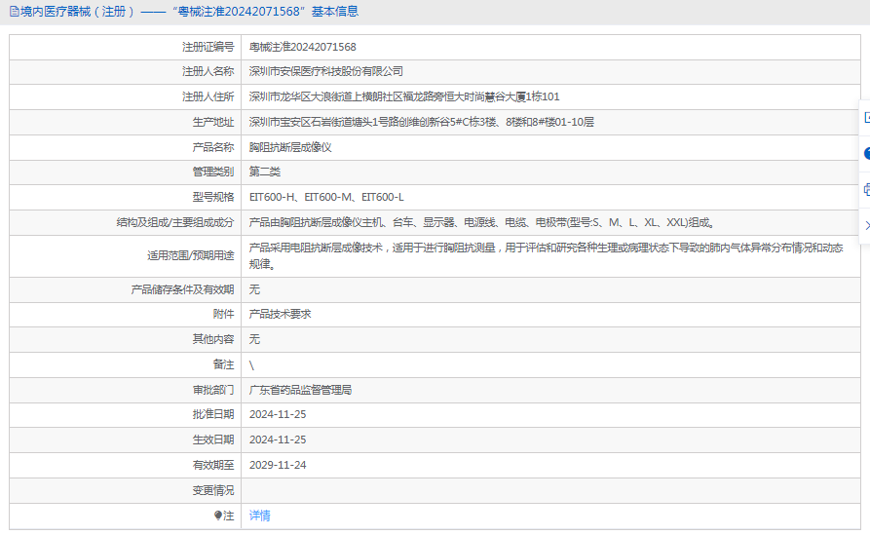Viewport: 870px width, 535px height.
Task: Click registrant name 深圳市安保医疗科技股份有限公司
Action: [x=325, y=71]
